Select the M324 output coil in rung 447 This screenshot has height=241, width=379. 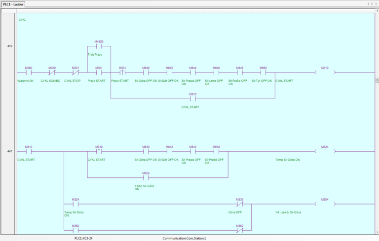pyautogui.click(x=324, y=151)
